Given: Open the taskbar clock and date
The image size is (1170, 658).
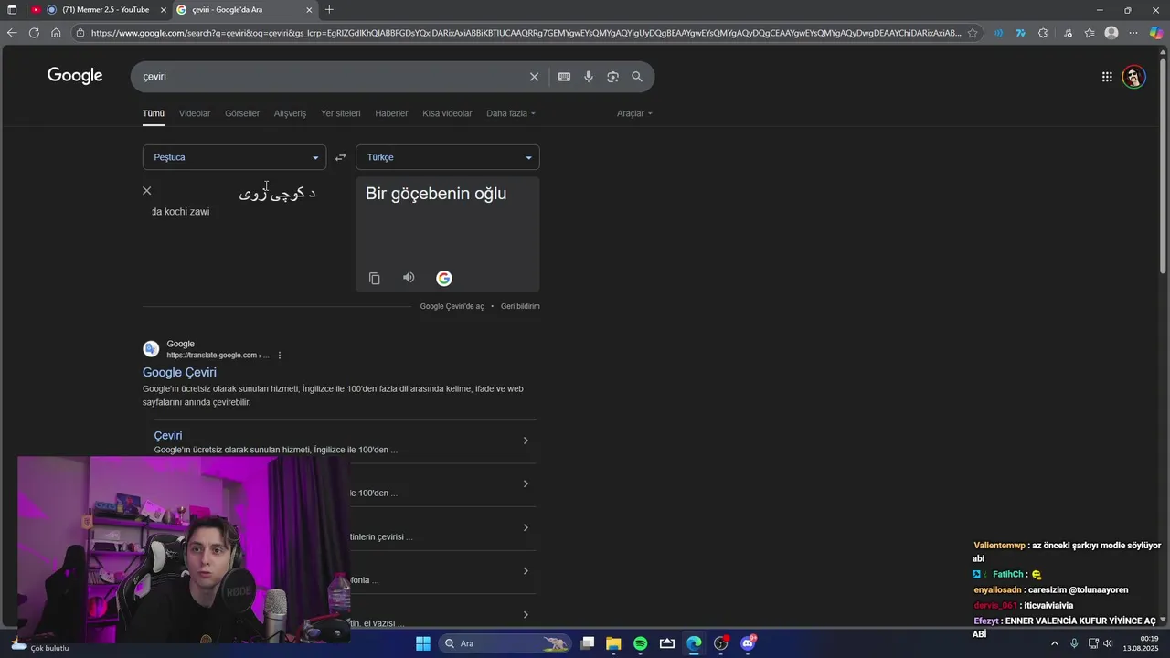Looking at the screenshot, I should tap(1142, 643).
